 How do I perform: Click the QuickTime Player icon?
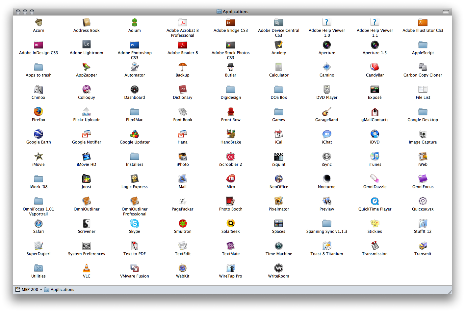click(x=375, y=201)
